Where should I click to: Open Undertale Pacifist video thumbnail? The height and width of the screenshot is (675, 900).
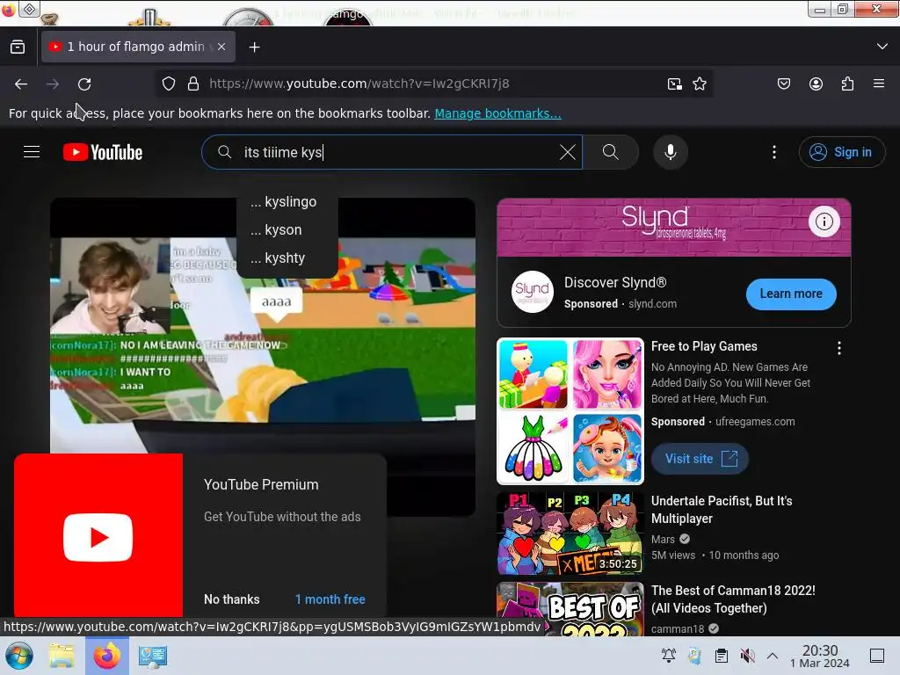tap(570, 533)
